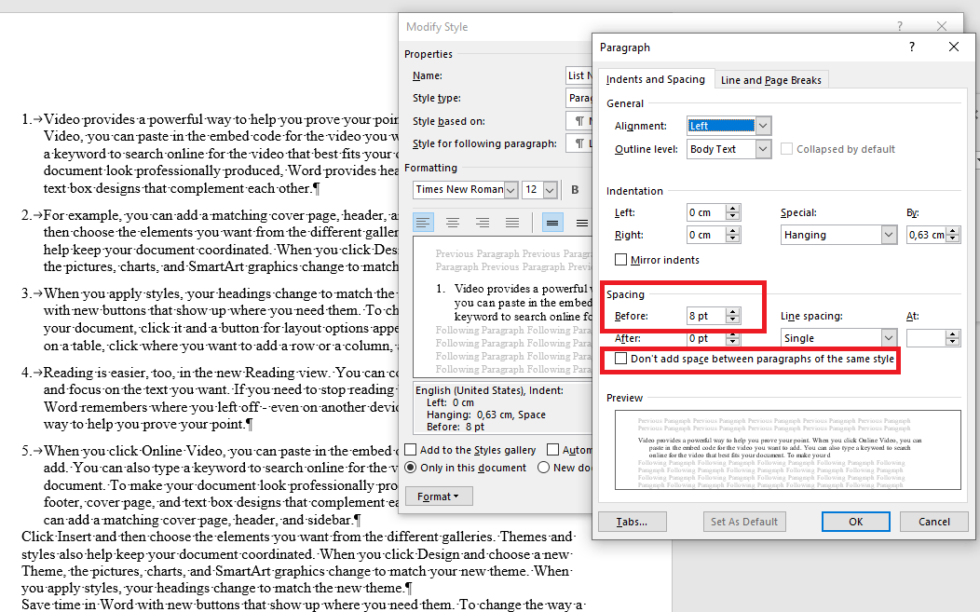Click the Style for following paragraph field
980x612 pixels.
point(578,143)
